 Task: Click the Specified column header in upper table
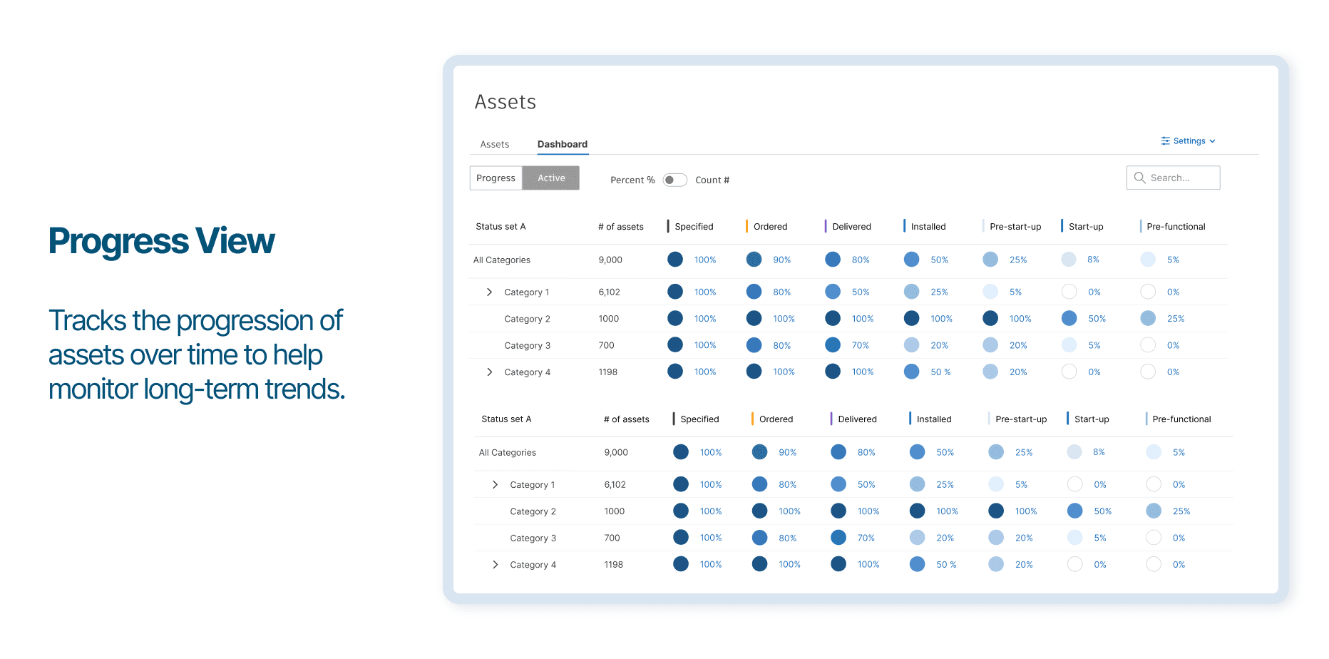point(694,227)
